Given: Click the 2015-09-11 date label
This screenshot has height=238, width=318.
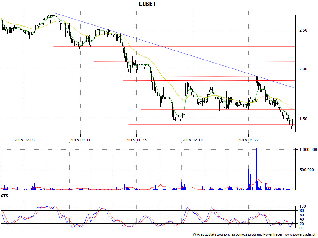Looking at the screenshot, I should click(x=80, y=140).
